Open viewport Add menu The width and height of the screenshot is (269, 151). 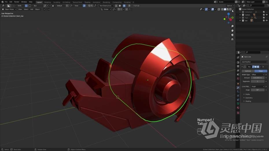32,10
